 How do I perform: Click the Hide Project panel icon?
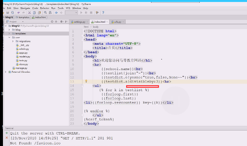66,22
